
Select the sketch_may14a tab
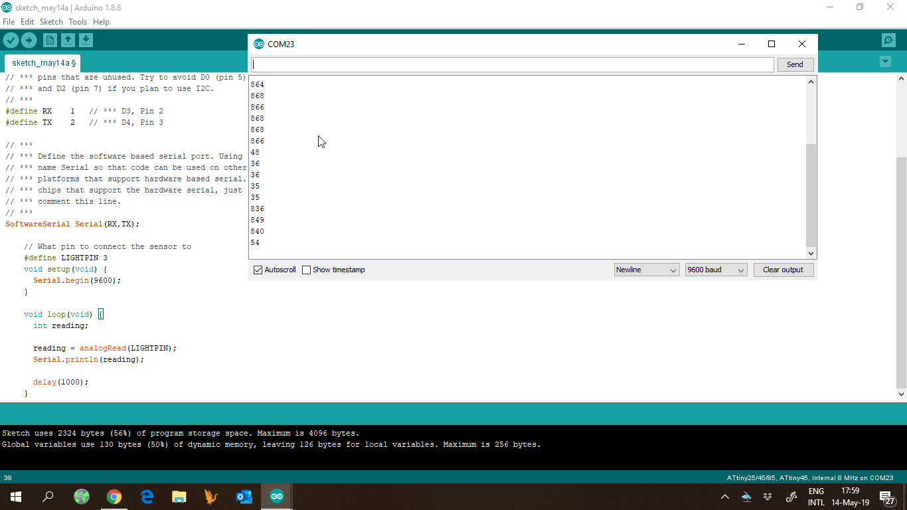(x=42, y=63)
